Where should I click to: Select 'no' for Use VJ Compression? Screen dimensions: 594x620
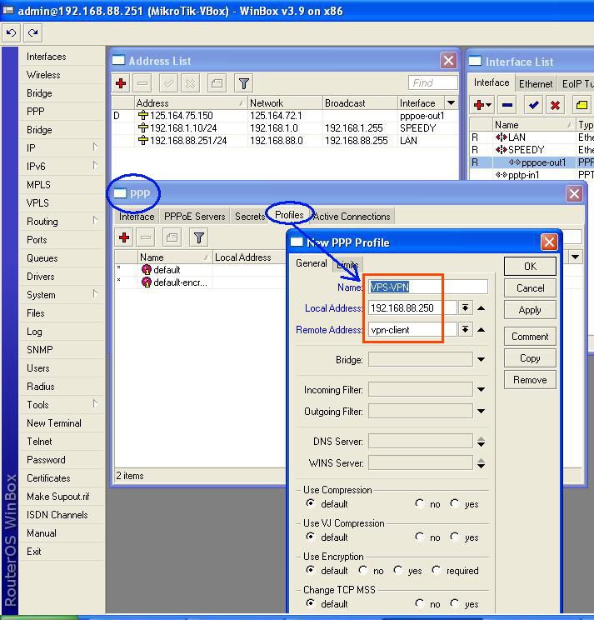[x=419, y=537]
